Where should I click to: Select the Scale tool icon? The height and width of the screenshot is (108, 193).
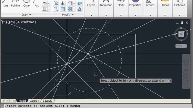(x=63, y=9)
